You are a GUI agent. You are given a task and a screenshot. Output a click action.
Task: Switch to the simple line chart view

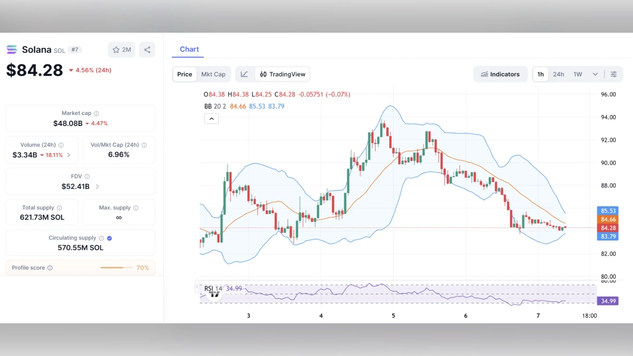244,74
